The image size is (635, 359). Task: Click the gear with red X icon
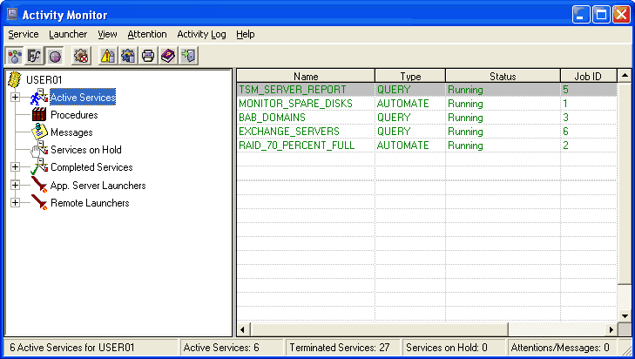click(81, 57)
